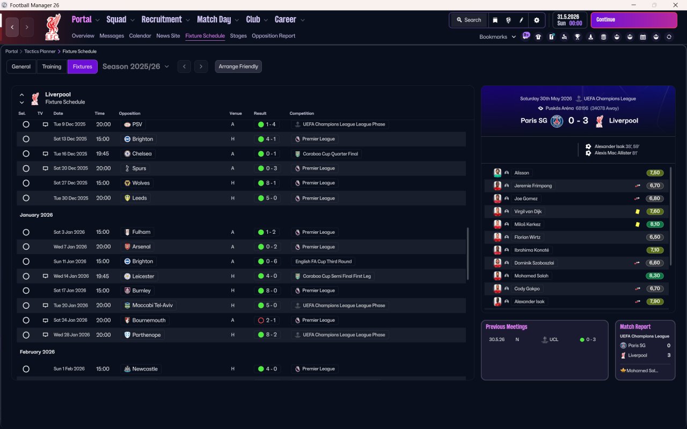Image resolution: width=687 pixels, height=429 pixels.
Task: Click the Liverpool crest in the header
Action: 53,27
